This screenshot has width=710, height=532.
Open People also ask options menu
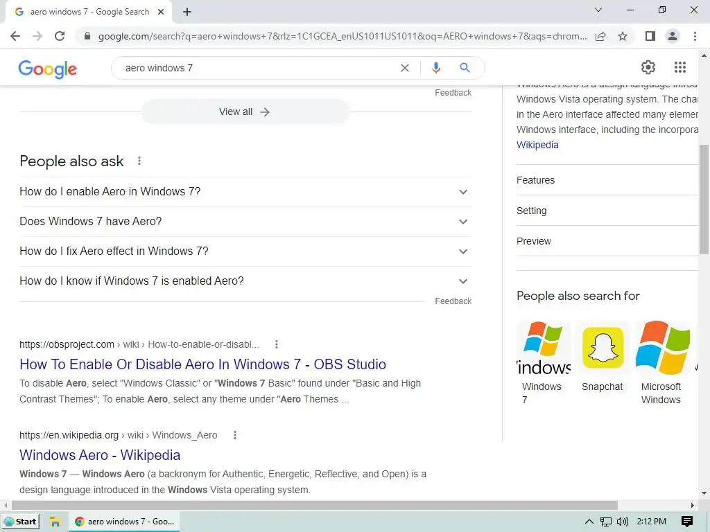pos(139,161)
